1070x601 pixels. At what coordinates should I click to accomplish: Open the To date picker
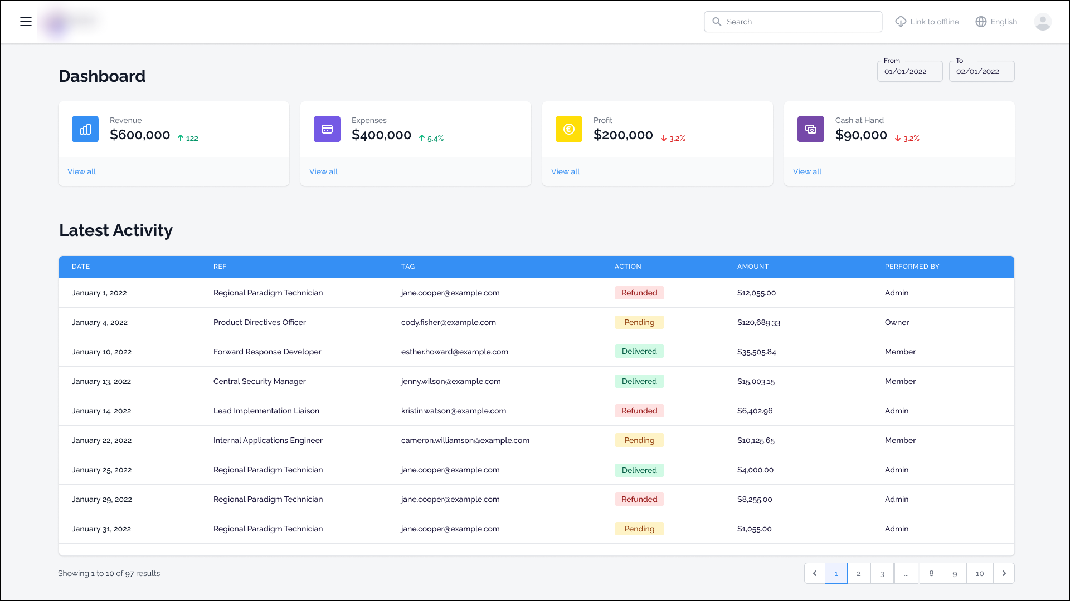point(981,72)
